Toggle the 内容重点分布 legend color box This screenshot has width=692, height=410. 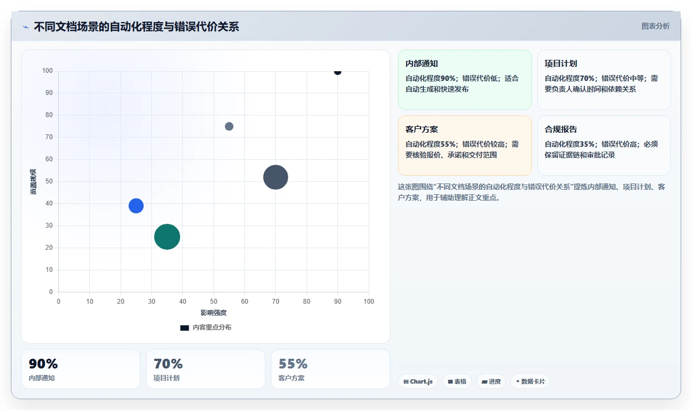184,327
